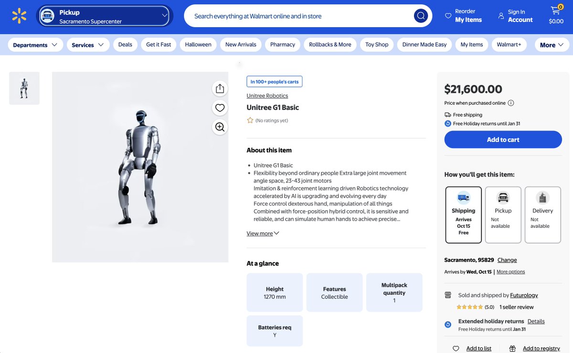Viewport: 573px width, 353px height.
Task: Click the heart icon next to Add to list
Action: point(456,348)
